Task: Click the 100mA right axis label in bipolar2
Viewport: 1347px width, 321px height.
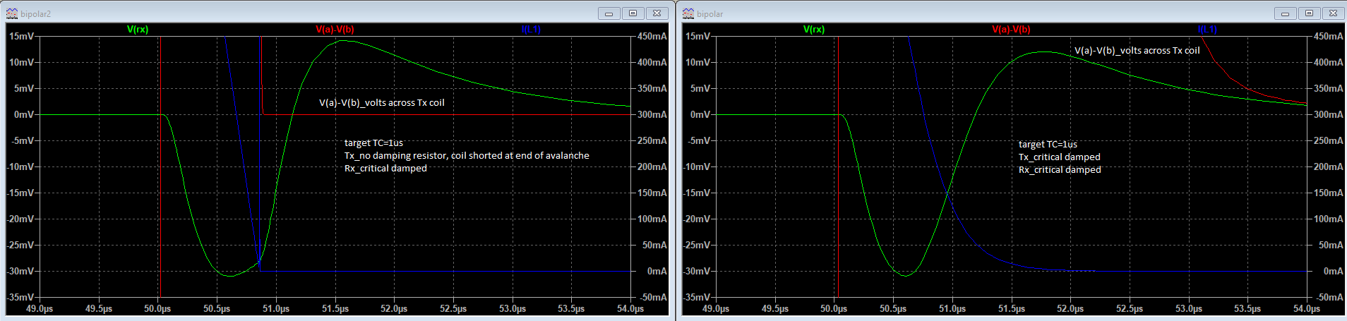Action: click(652, 219)
